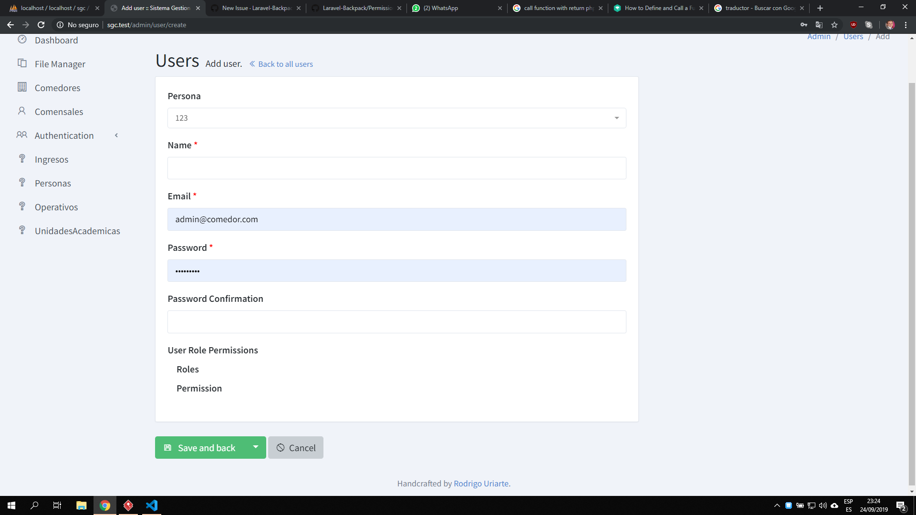Collapse the Authentication sidebar section
The image size is (916, 515).
[116, 135]
